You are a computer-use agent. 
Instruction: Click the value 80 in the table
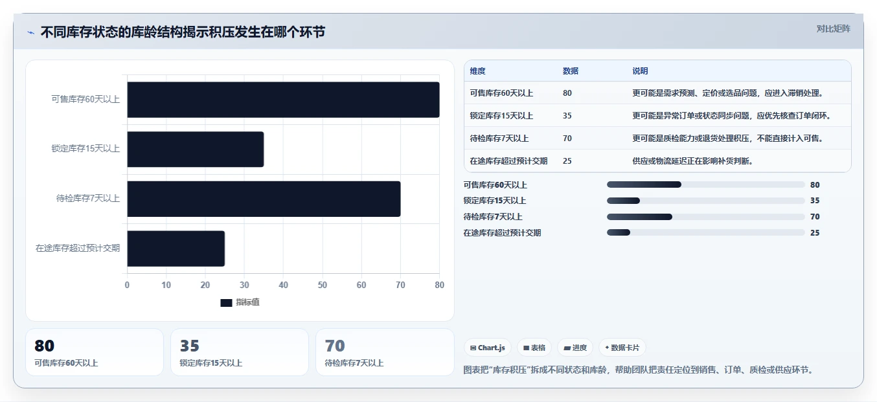coord(567,93)
